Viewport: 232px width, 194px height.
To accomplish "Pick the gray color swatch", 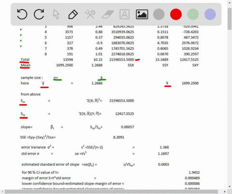I will pyautogui.click(x=159, y=14).
